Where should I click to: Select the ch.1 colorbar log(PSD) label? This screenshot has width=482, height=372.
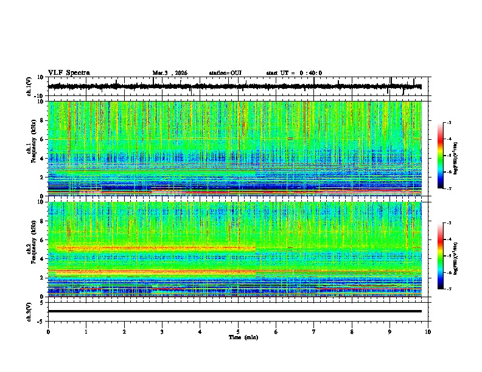(455, 159)
